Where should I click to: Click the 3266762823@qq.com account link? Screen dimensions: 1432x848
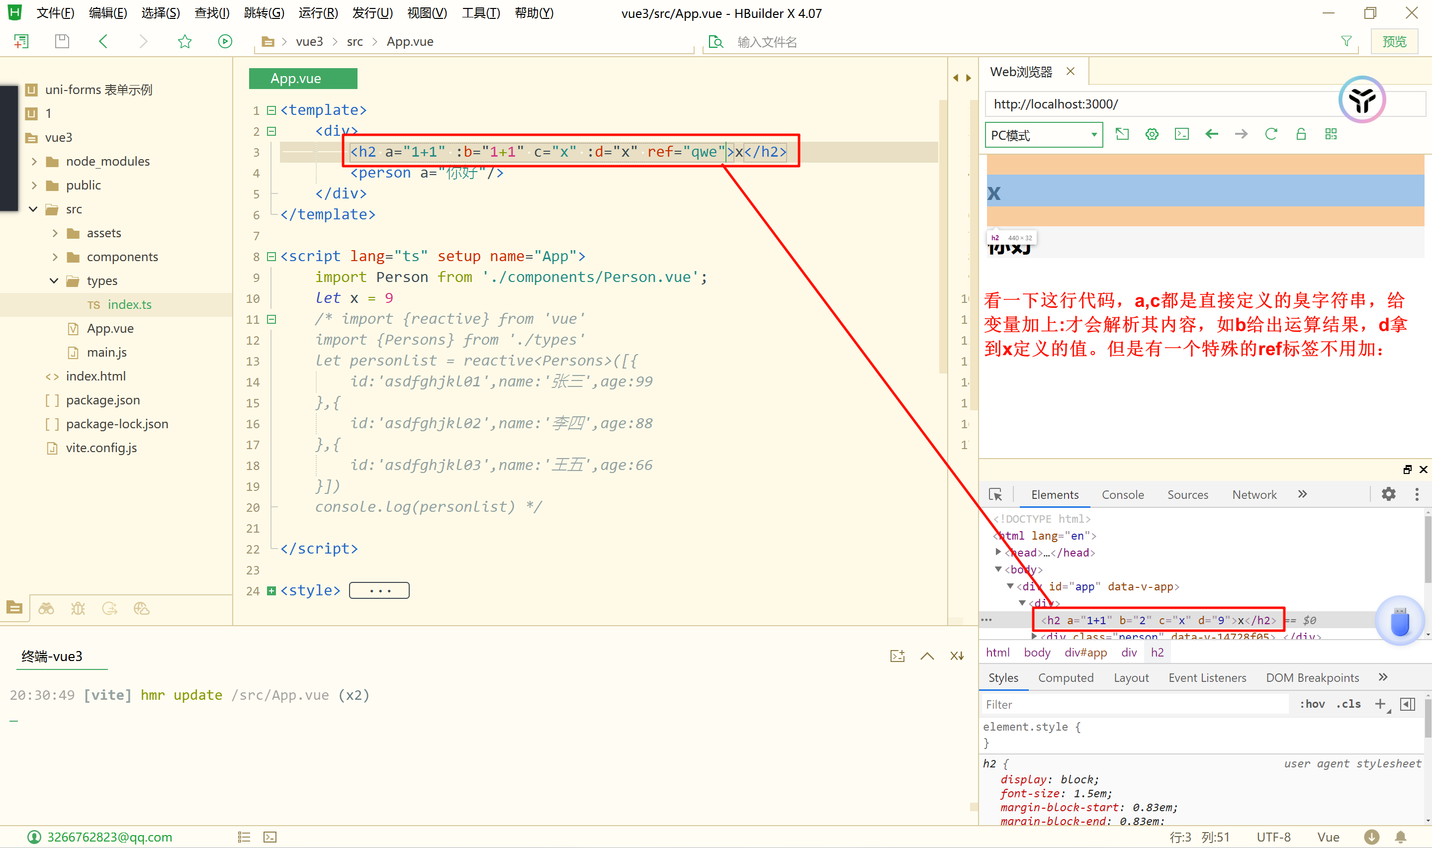tap(109, 837)
